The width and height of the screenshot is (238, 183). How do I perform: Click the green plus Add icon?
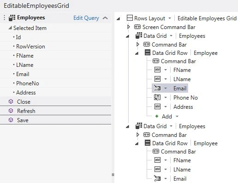click(x=157, y=116)
